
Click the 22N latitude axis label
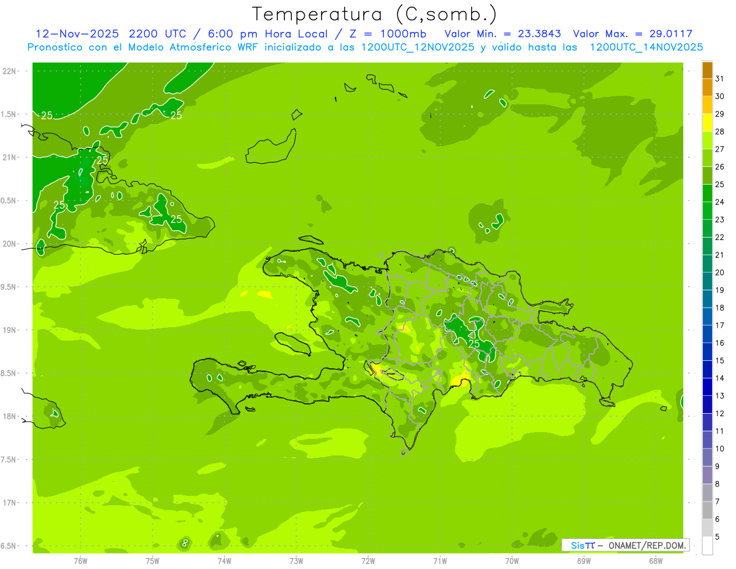pos(9,71)
